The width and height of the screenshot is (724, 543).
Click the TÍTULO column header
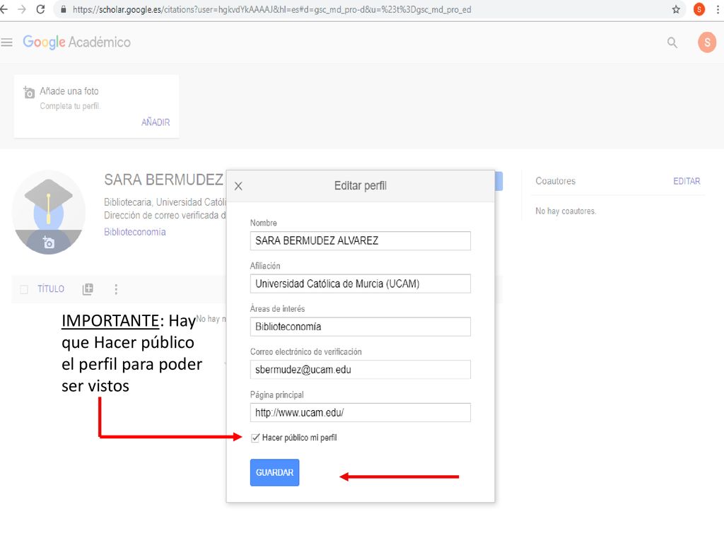point(51,289)
